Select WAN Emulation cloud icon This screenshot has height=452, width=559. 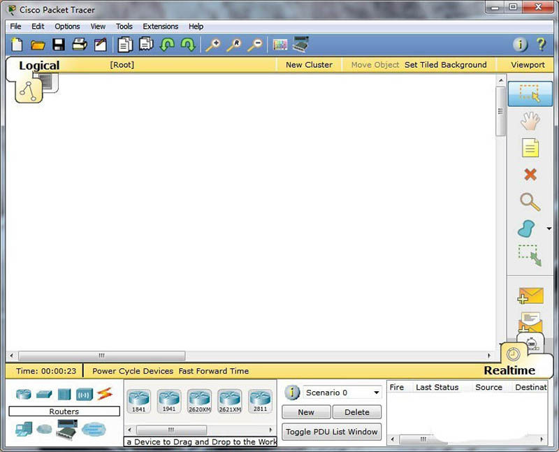pos(44,429)
